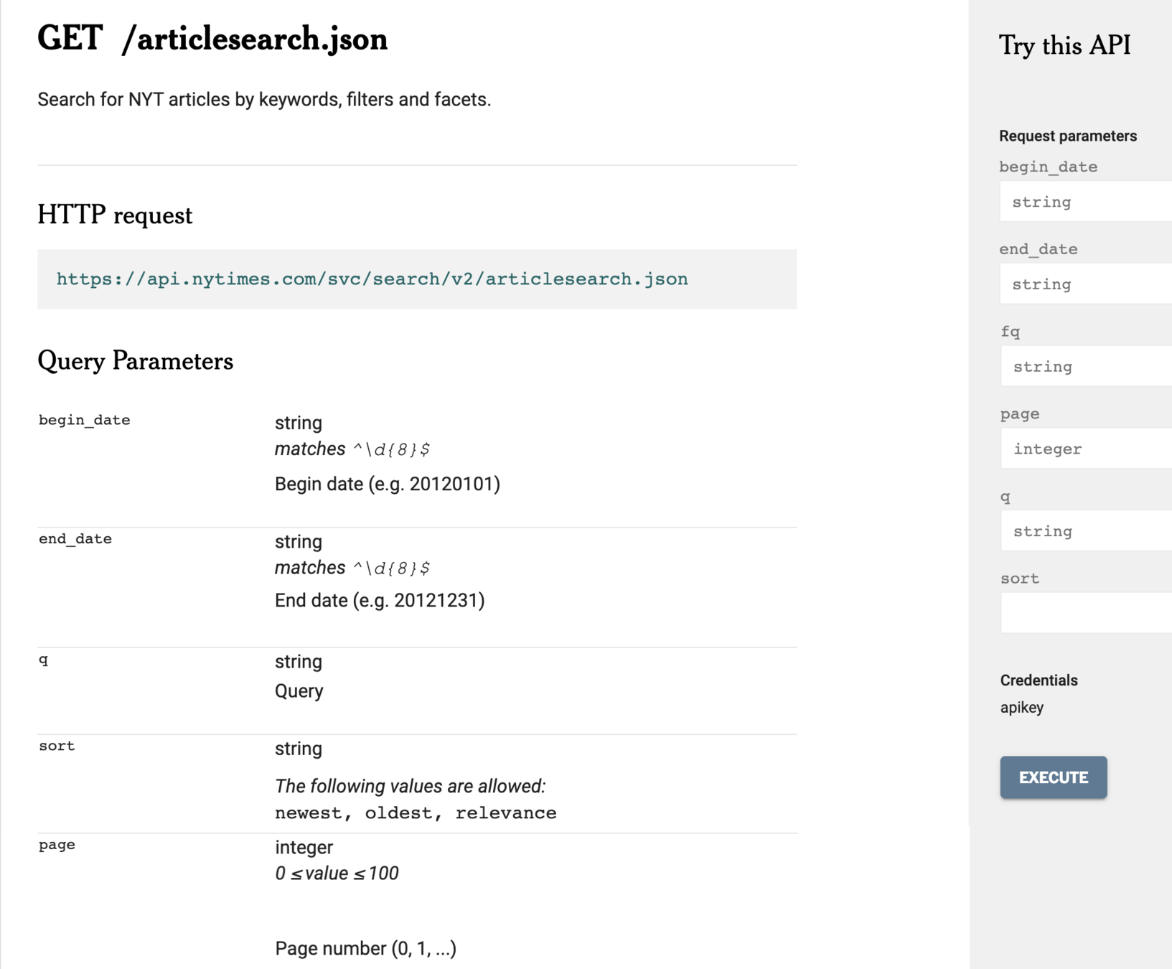Click the text 'End date (e.g. 20121231)'

[380, 601]
